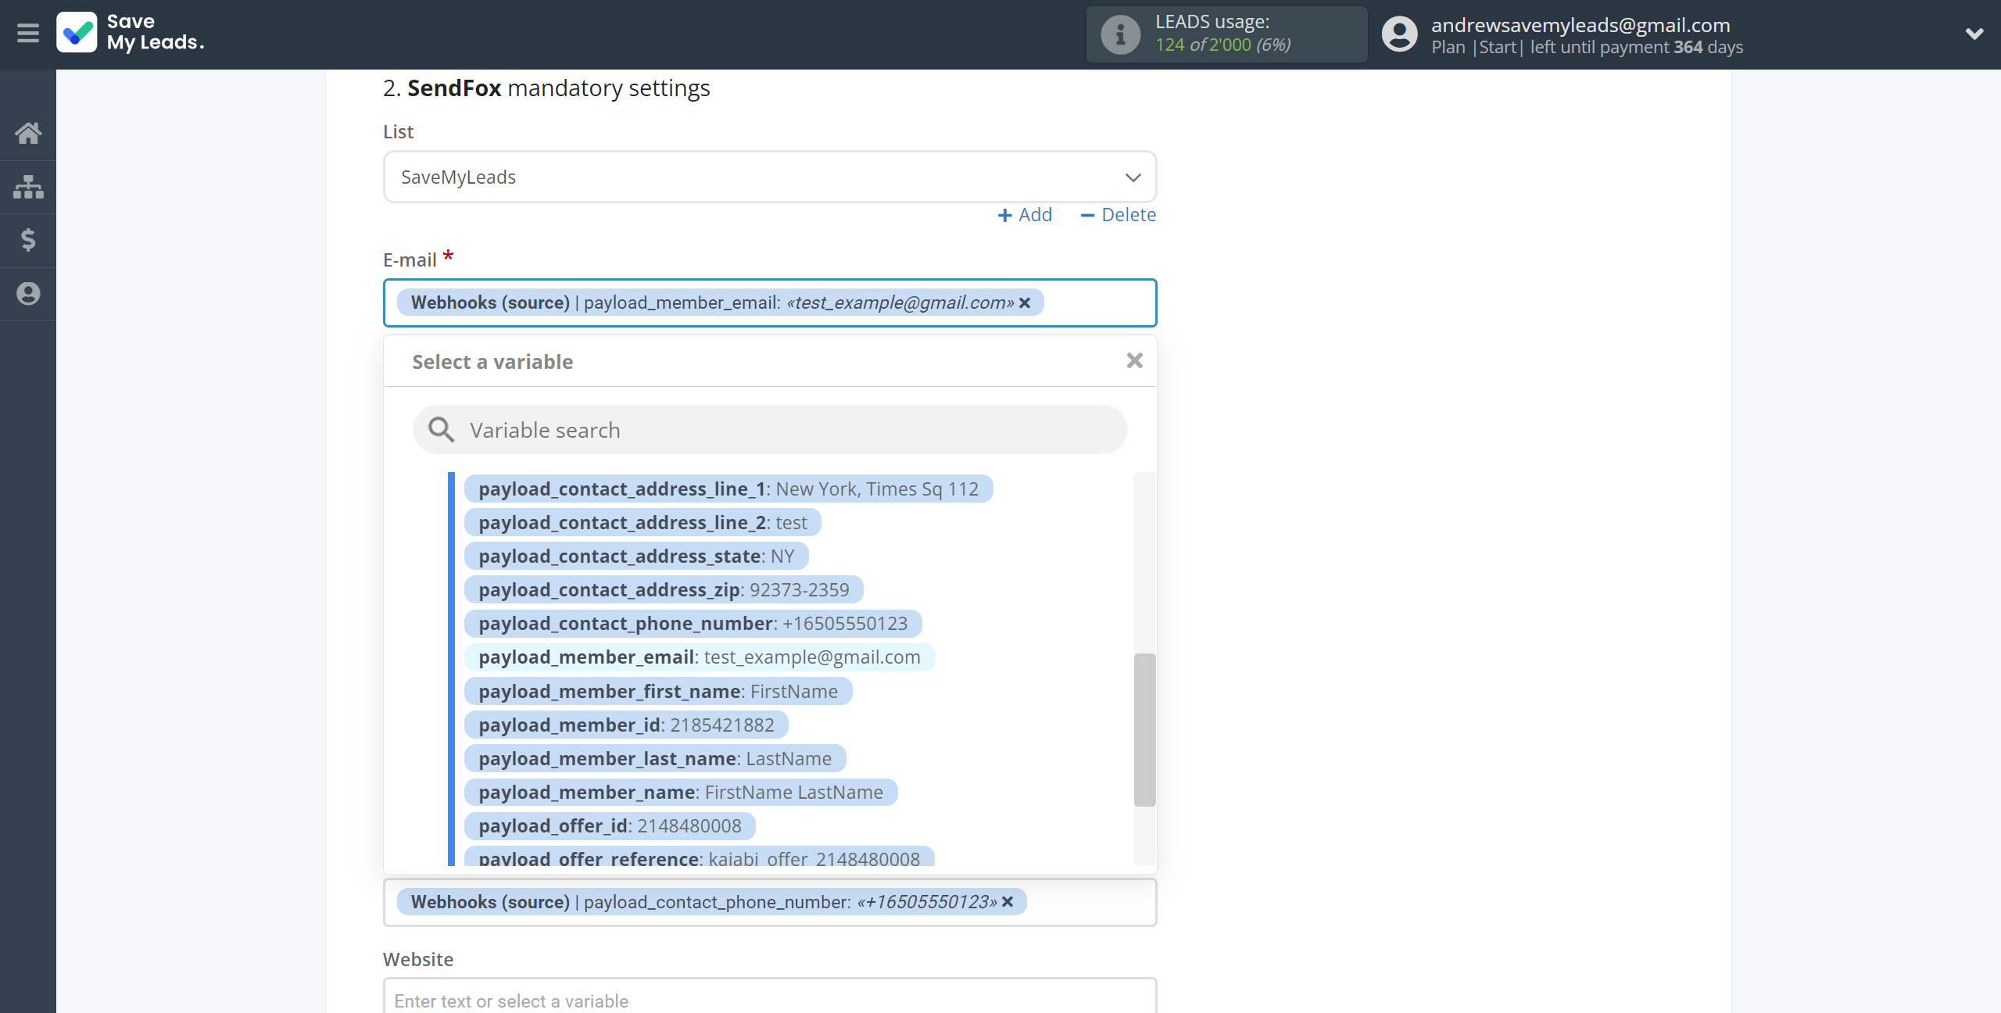Click the user avatar icon

1399,34
